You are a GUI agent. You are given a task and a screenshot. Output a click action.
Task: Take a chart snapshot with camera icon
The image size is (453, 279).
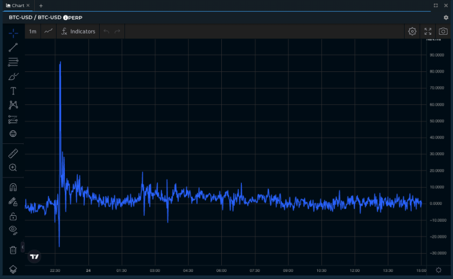443,31
